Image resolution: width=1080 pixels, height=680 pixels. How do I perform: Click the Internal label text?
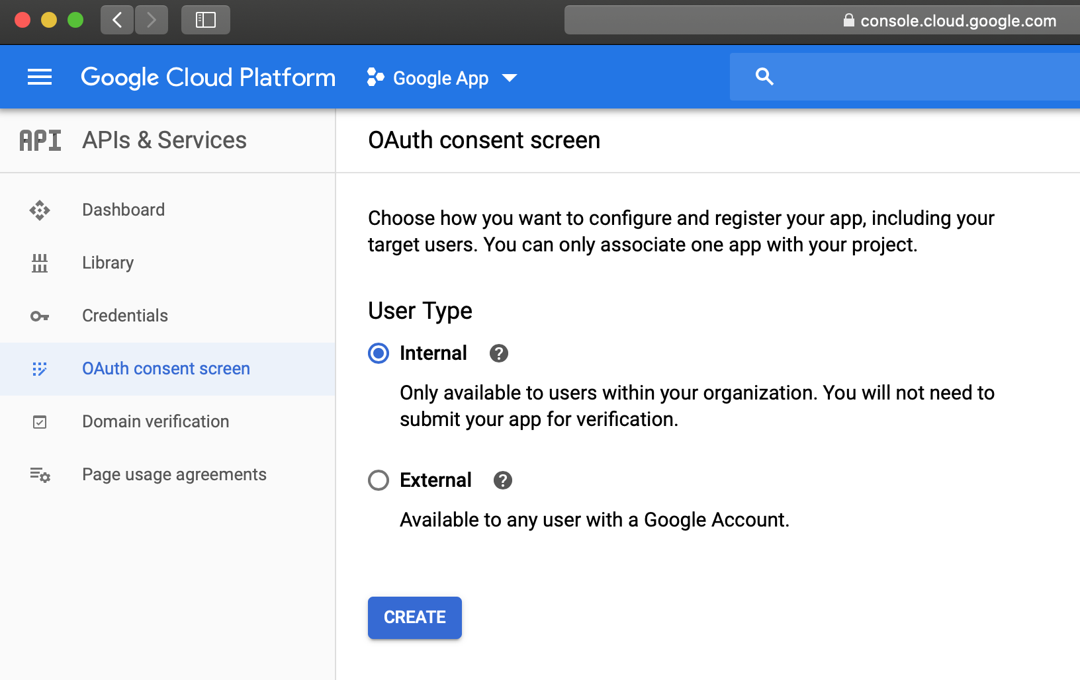click(x=433, y=353)
